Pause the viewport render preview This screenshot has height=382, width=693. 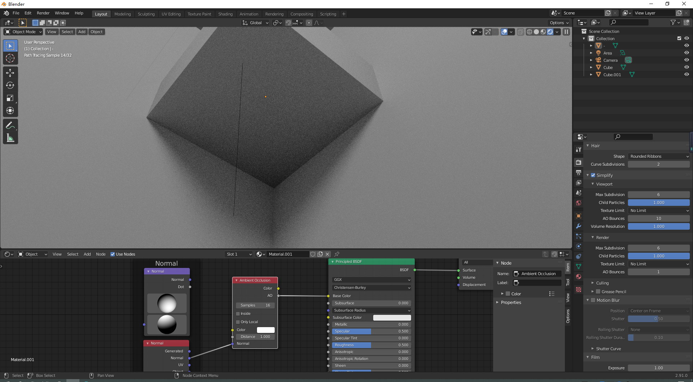pos(566,32)
